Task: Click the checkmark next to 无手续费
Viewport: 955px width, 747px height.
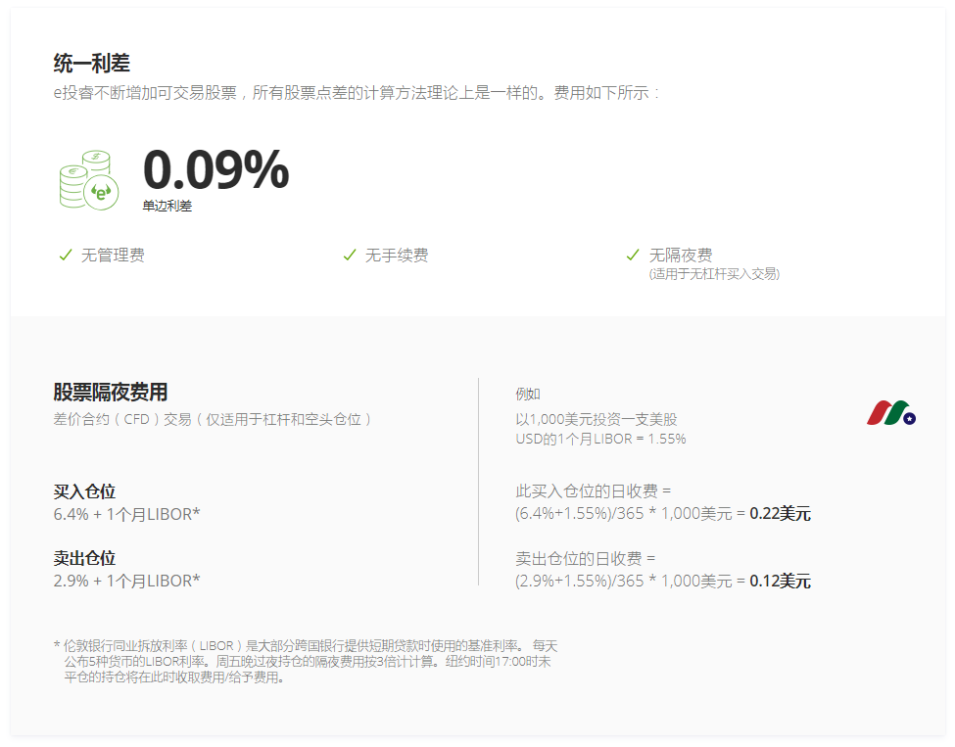Action: tap(350, 255)
